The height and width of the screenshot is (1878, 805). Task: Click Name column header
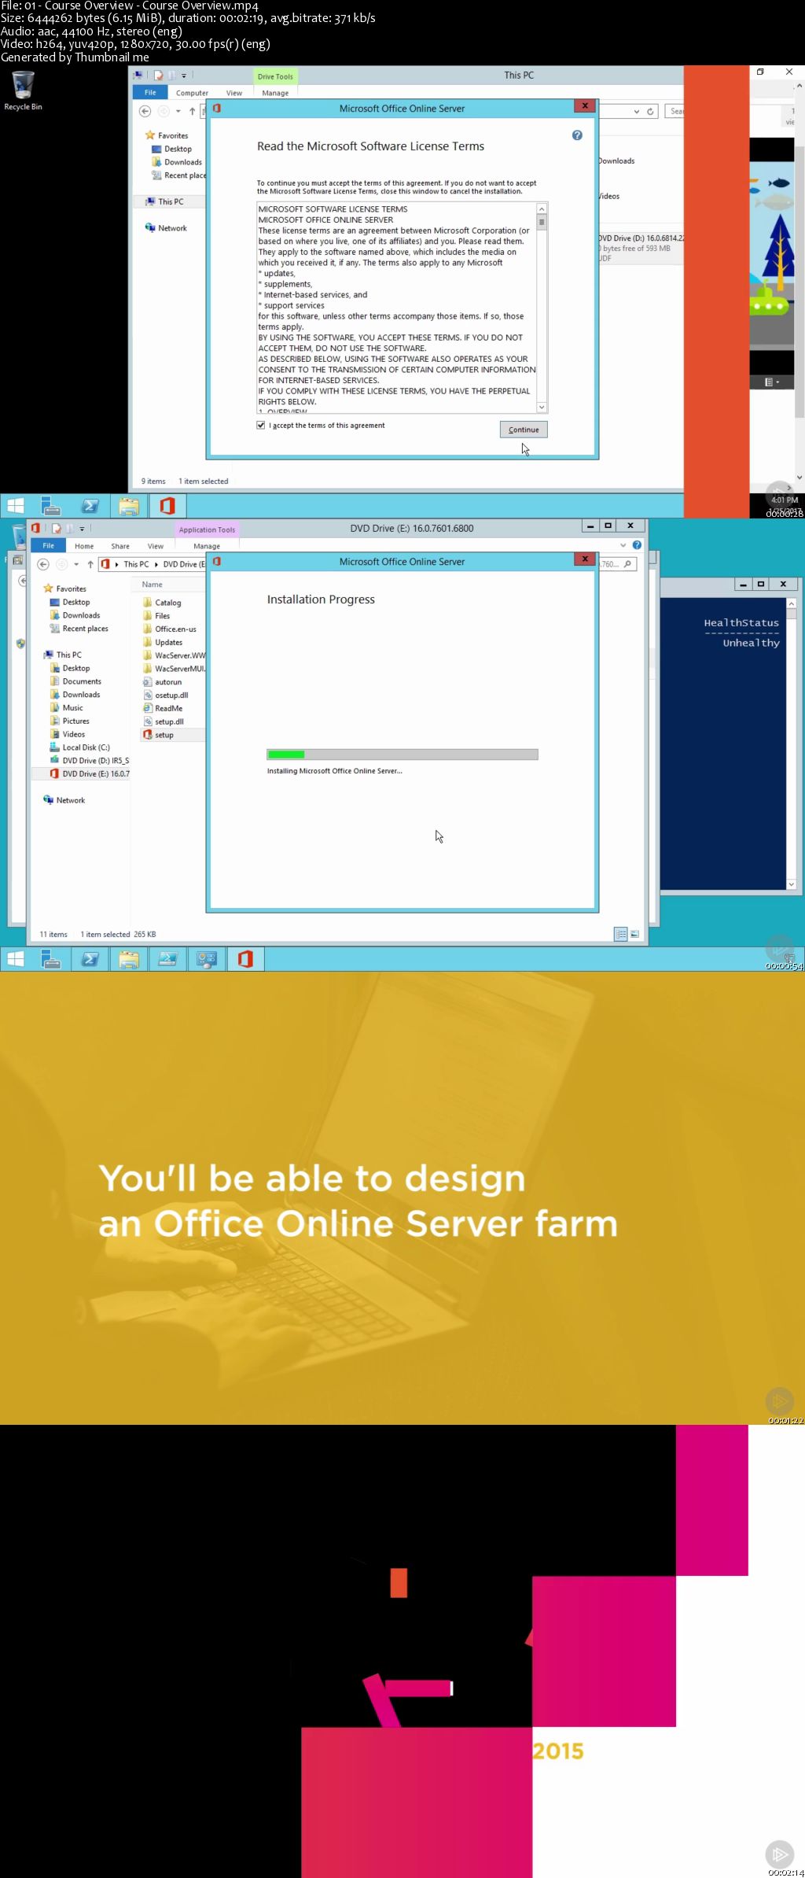coord(153,585)
